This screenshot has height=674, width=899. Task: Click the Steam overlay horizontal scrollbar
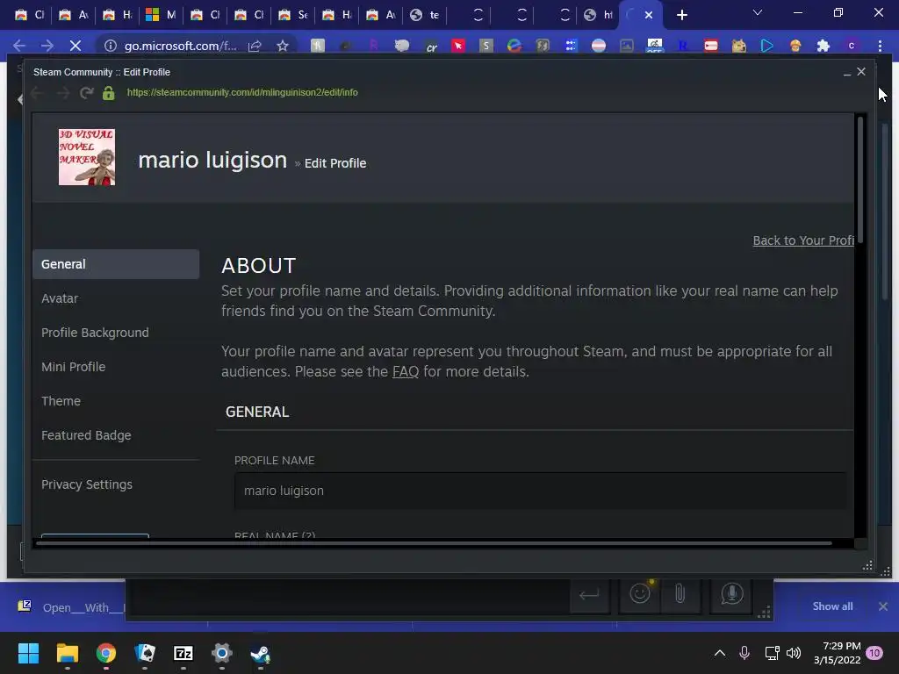click(x=434, y=542)
